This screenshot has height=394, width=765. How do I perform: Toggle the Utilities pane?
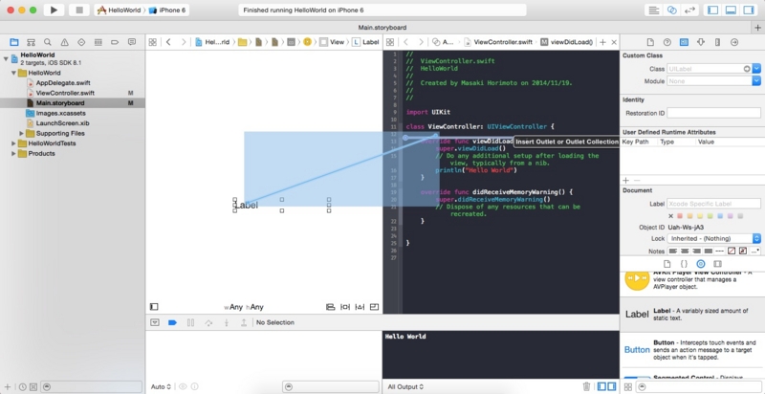click(x=749, y=10)
